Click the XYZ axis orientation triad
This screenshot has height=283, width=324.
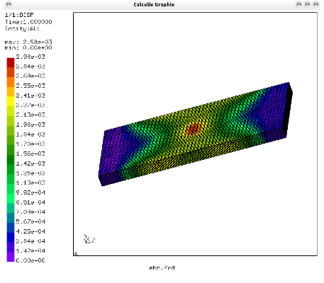click(x=89, y=239)
